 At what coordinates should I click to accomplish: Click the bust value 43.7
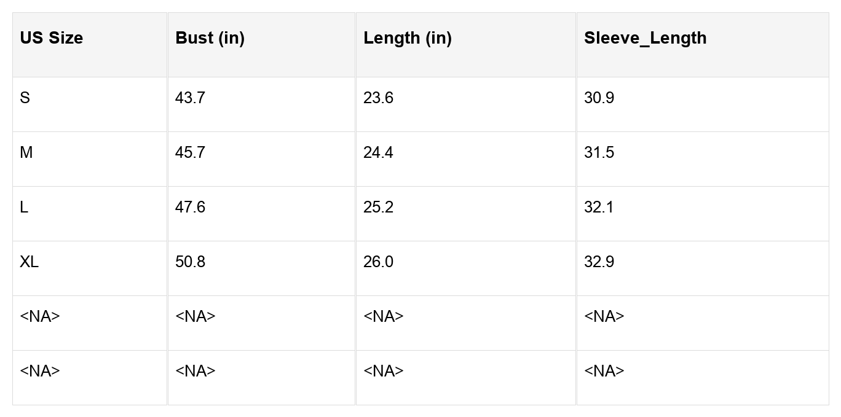[190, 98]
